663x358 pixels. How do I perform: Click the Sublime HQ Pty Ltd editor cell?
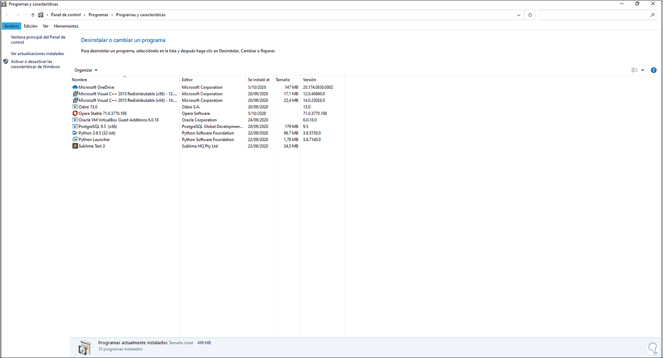tap(200, 146)
